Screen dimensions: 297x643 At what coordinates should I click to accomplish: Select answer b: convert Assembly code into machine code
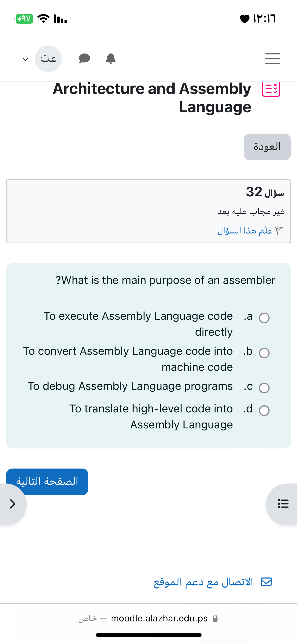point(264,353)
